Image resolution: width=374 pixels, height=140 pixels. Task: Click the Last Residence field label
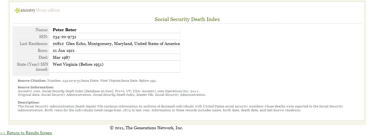34,44
